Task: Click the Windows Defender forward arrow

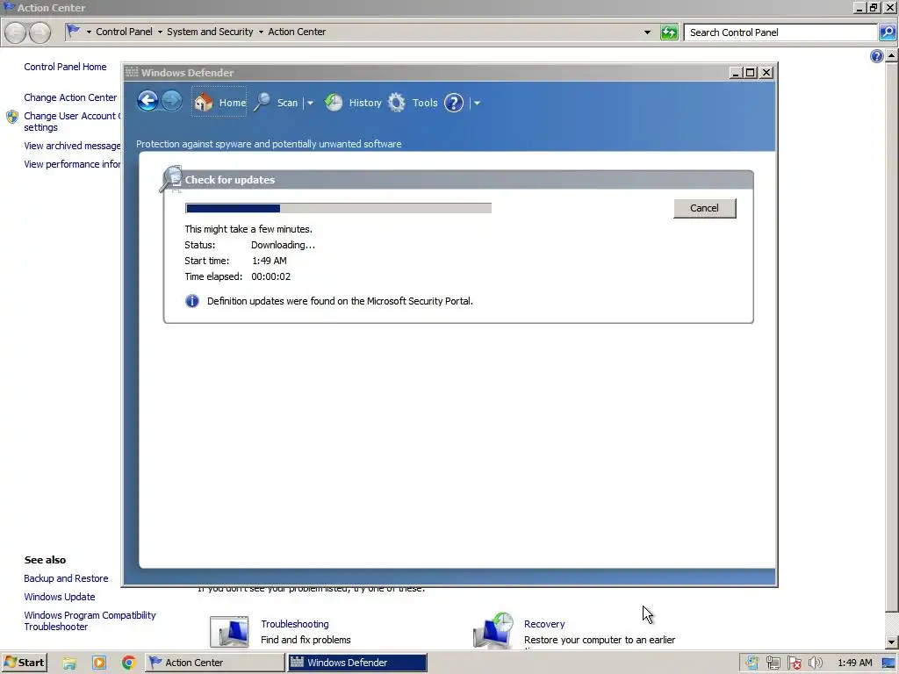Action: (x=171, y=102)
